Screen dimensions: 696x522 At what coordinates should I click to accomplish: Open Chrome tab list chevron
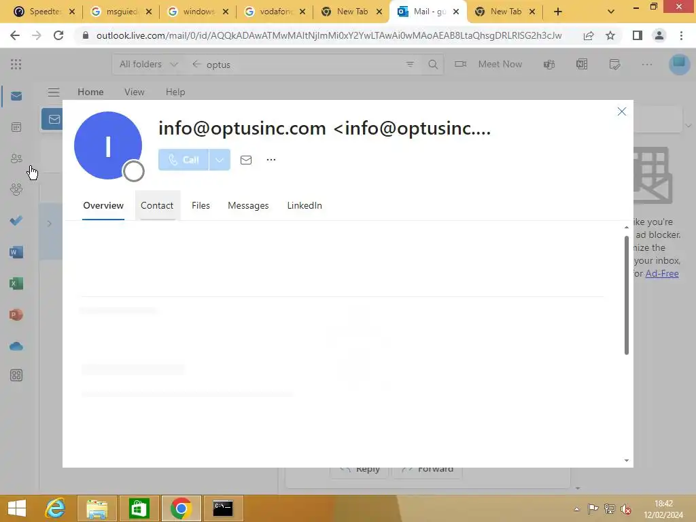coord(611,12)
